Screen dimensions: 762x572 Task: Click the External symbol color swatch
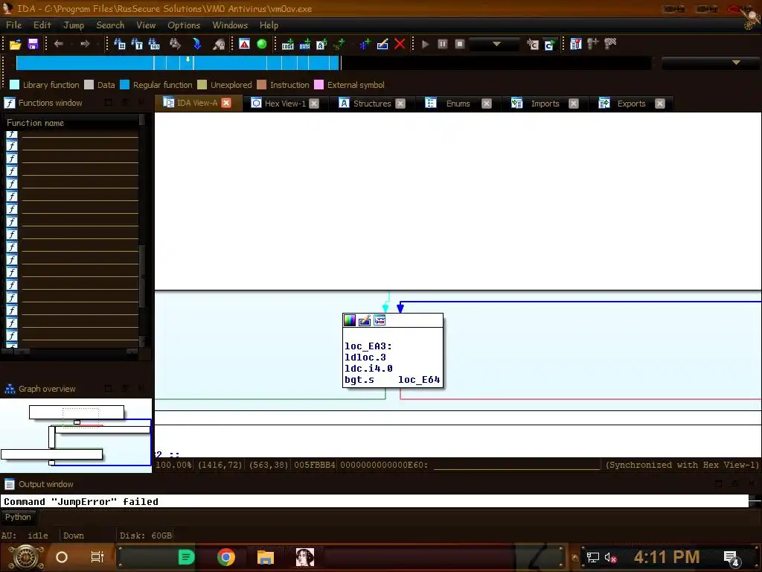(x=318, y=85)
